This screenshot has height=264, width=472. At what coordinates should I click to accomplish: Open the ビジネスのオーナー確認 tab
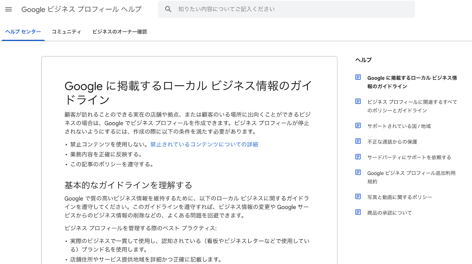[x=120, y=32]
